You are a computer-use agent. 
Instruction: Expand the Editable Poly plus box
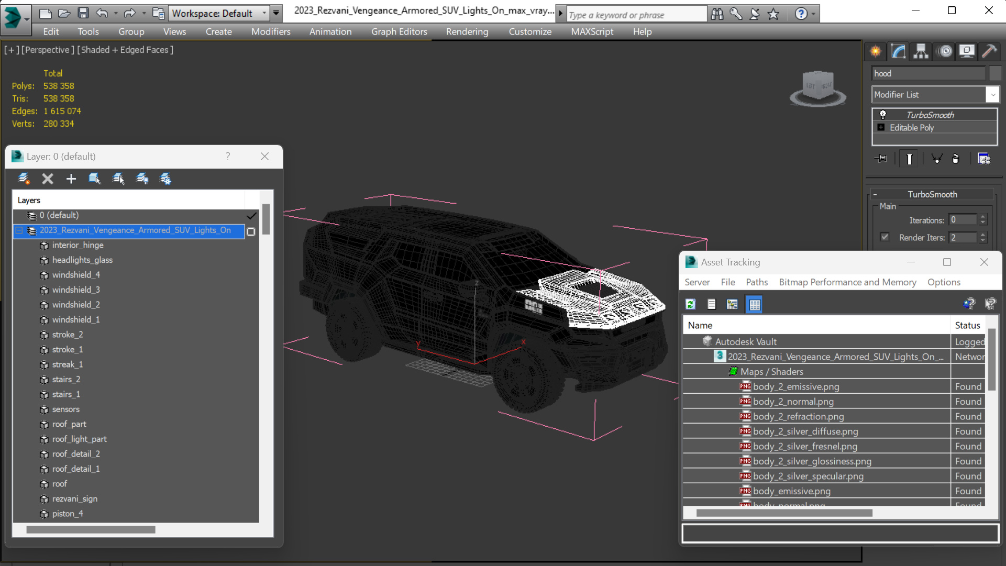click(x=881, y=128)
